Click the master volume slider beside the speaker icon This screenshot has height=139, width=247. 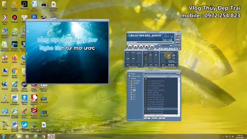pos(167,46)
